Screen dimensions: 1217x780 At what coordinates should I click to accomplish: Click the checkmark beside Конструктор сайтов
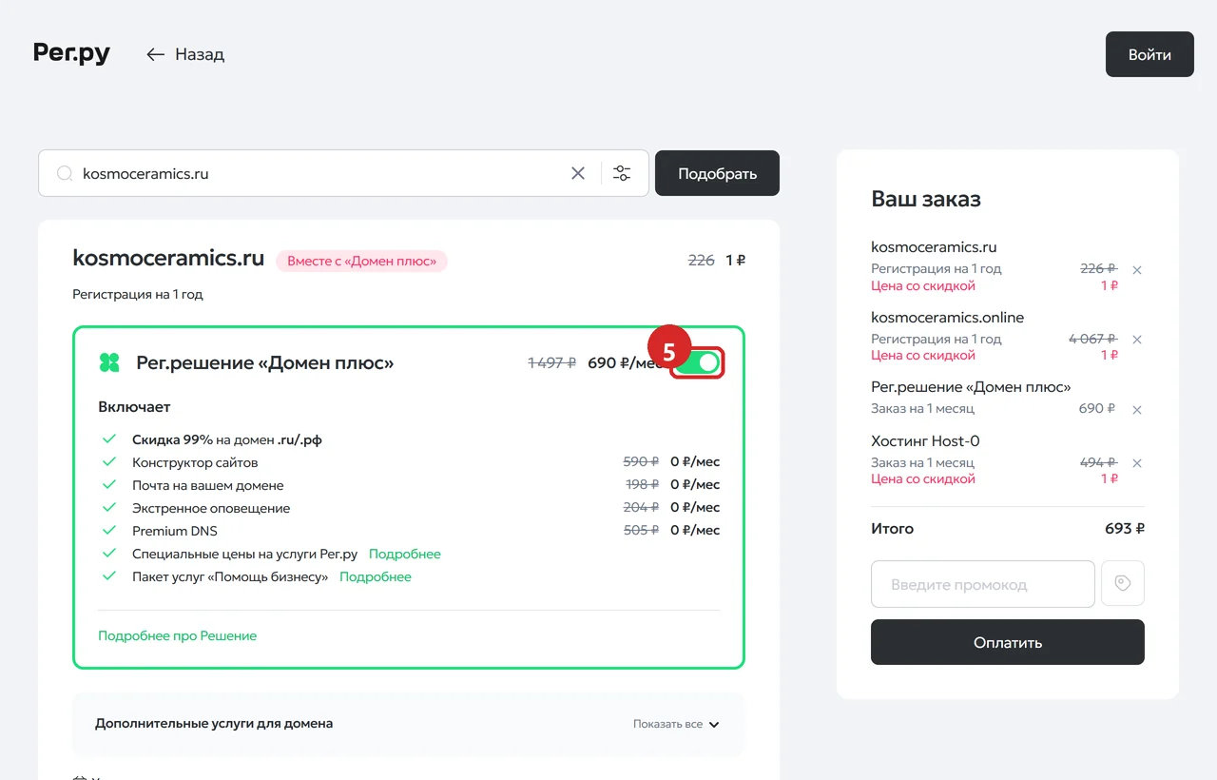click(109, 461)
